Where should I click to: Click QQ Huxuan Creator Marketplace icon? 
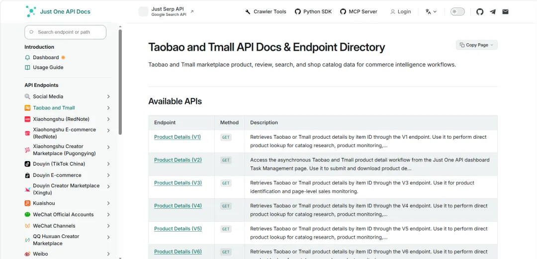(27, 240)
